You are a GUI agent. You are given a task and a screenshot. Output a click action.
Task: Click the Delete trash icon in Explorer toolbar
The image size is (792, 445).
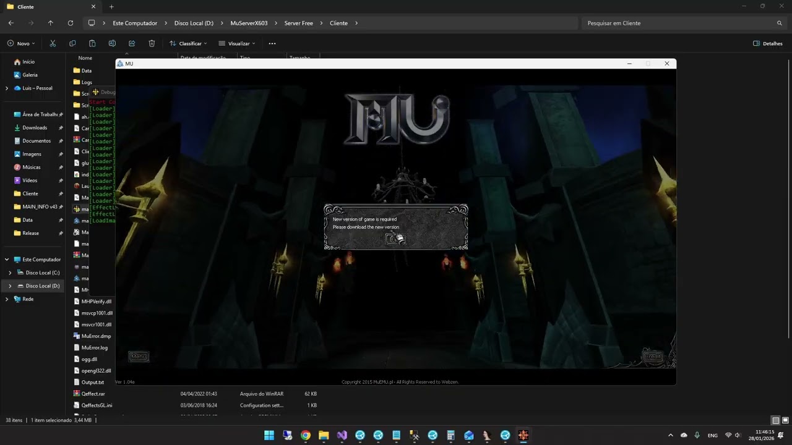(152, 43)
